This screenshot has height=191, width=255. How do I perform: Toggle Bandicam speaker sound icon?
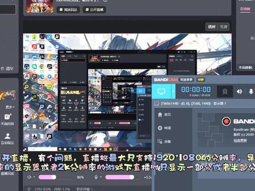pos(239,92)
